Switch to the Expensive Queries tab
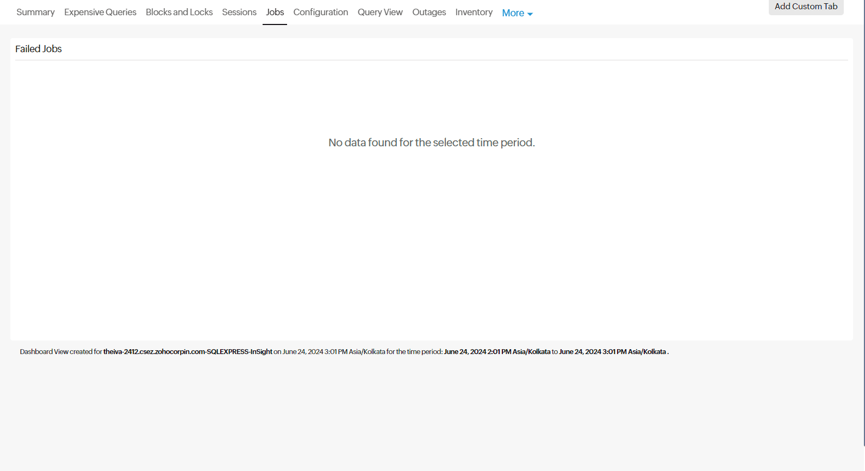Viewport: 865px width, 471px height. coord(100,12)
